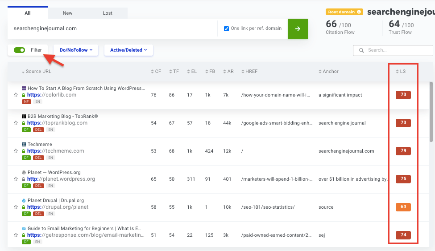Open the https://toprankblog.com link
Screen dimensions: 435x251
pos(57,122)
